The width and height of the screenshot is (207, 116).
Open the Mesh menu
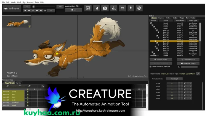[19, 2]
